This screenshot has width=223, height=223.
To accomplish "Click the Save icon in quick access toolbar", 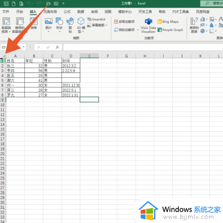I will coord(6,4).
